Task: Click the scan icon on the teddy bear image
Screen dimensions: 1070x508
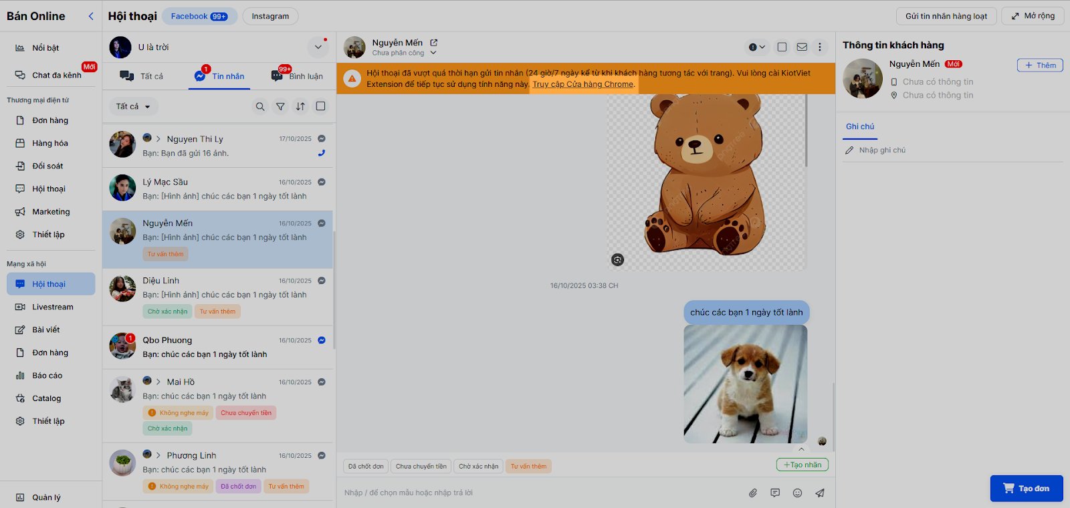Action: (x=618, y=259)
